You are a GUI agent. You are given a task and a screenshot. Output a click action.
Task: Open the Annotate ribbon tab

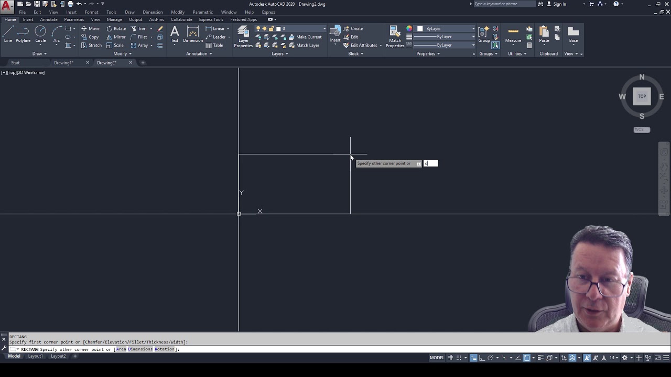pos(49,19)
